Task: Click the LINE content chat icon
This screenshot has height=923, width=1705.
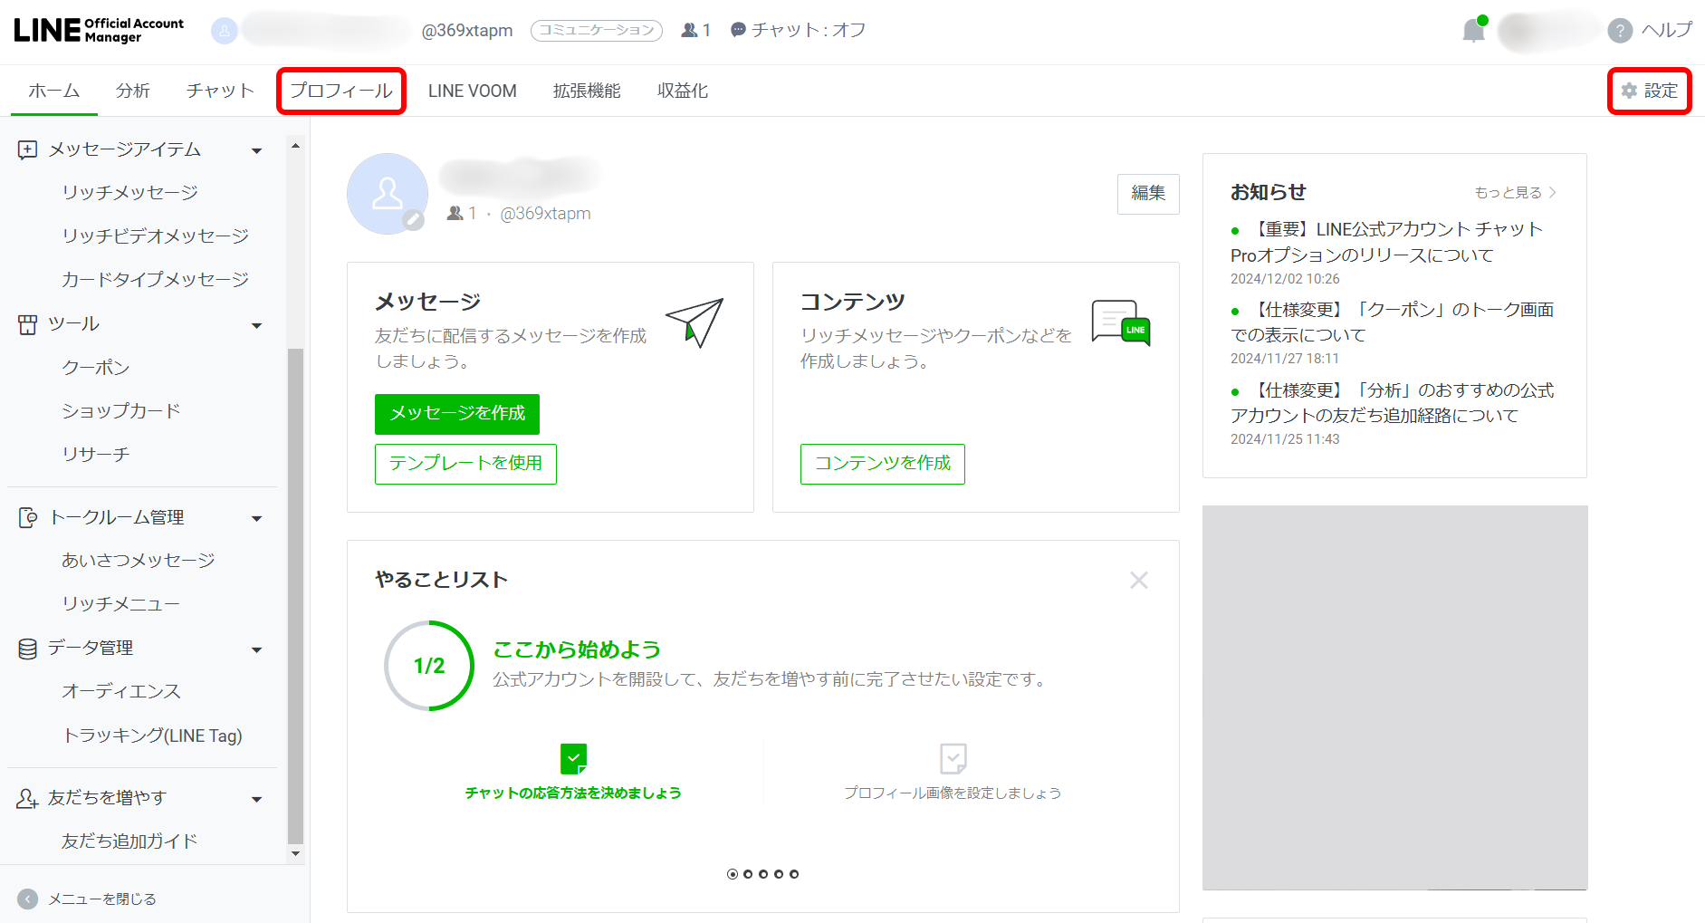Action: (x=1121, y=322)
